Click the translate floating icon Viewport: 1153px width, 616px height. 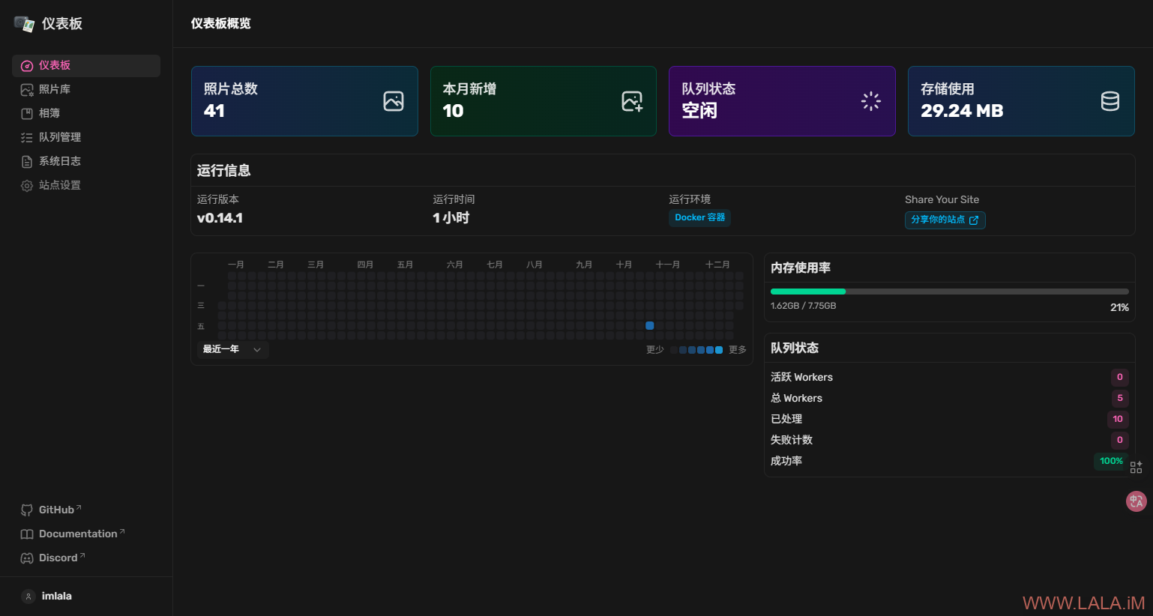1136,501
